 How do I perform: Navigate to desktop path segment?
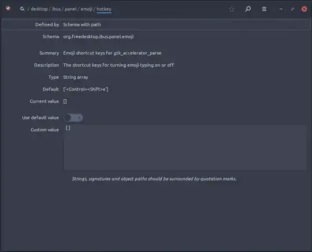point(39,9)
